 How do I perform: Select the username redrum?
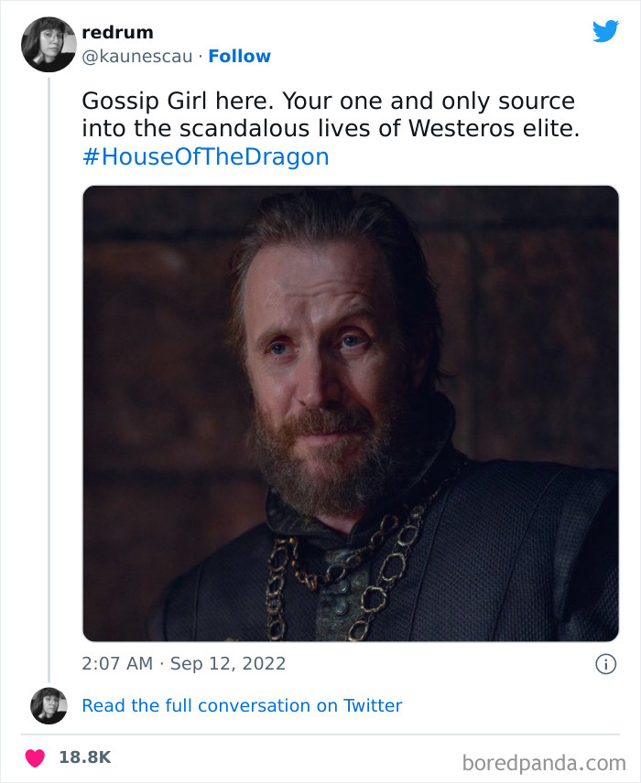coord(118,32)
